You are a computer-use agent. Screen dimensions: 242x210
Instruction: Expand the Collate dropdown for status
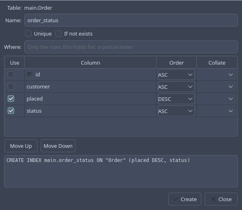pos(217,111)
